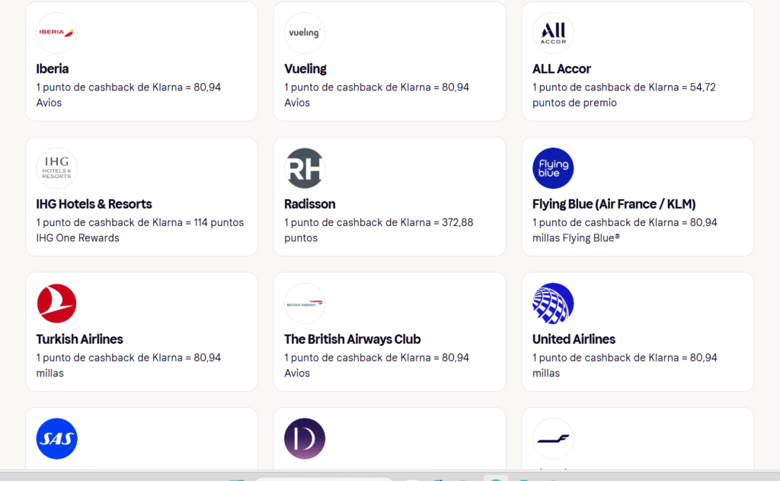Click the United Airlines globe logo
Screen dimensions: 780x481
pyautogui.click(x=553, y=303)
